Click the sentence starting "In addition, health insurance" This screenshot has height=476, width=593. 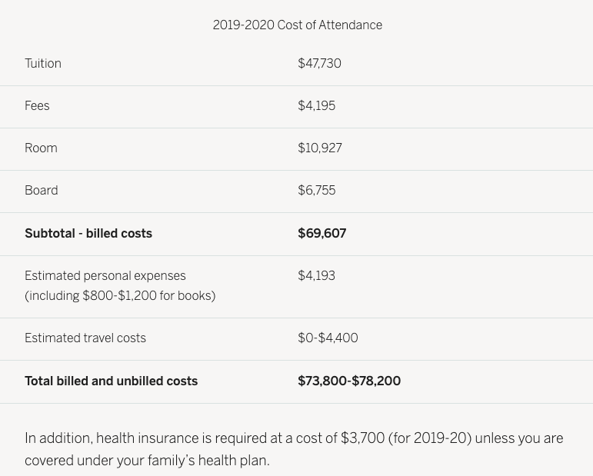[294, 438]
